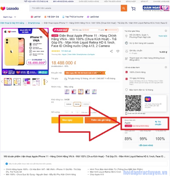Click the Mua ngay button
Screen dimensions: 170x176
(x=67, y=120)
